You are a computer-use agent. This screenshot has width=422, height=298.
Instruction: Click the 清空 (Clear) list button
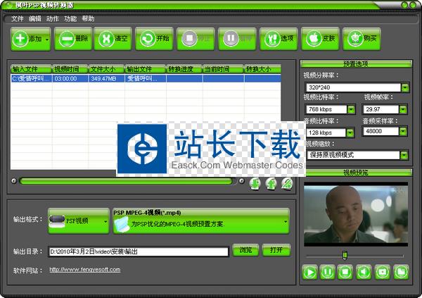113,39
